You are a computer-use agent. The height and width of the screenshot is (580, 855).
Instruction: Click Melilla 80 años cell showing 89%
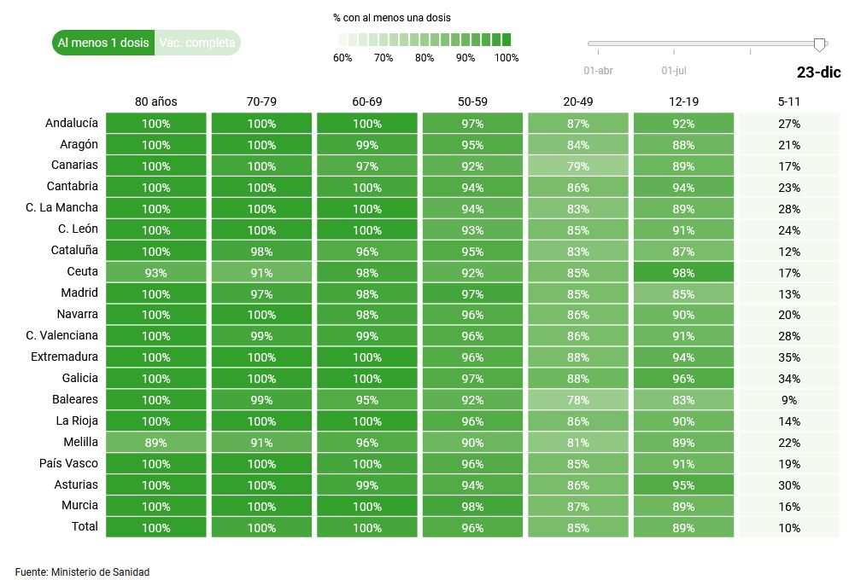156,443
